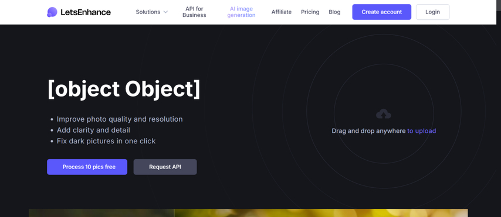Click Process 10 pics free button

point(87,167)
